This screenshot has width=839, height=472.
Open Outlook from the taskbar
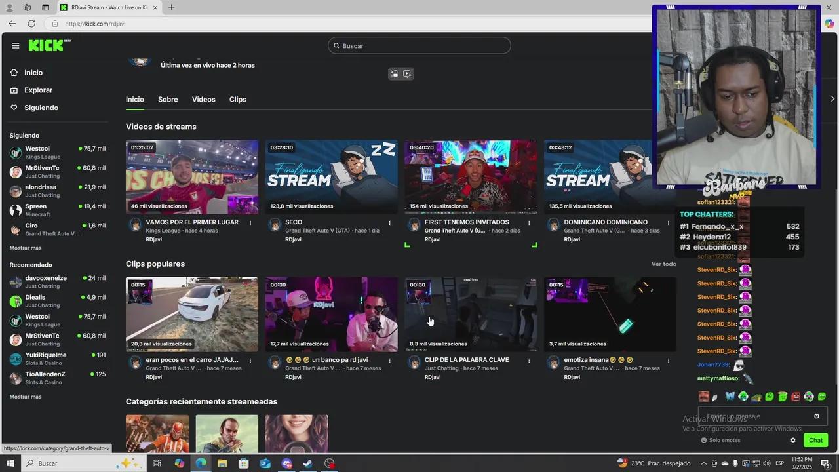coord(265,463)
